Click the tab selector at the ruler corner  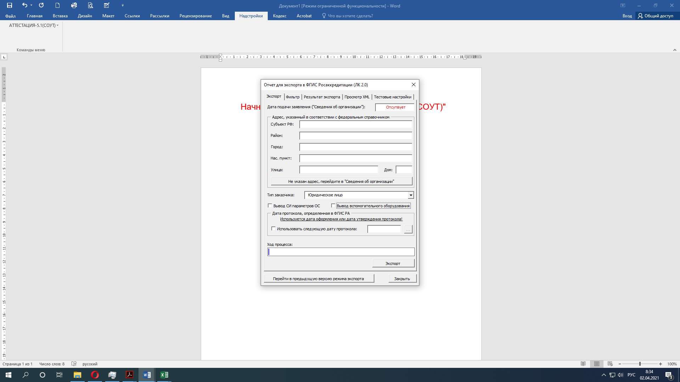pyautogui.click(x=4, y=57)
